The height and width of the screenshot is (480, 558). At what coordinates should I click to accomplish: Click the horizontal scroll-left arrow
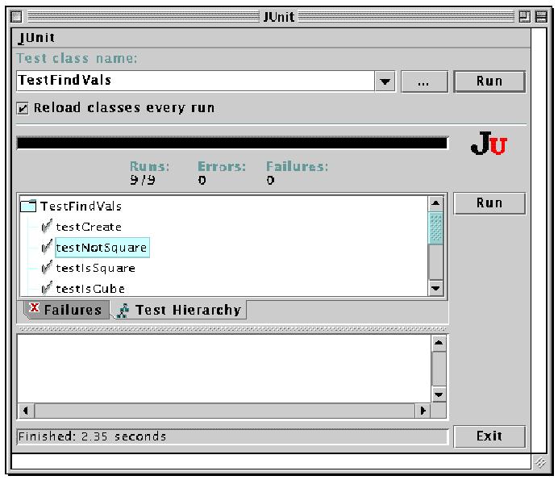pyautogui.click(x=26, y=411)
